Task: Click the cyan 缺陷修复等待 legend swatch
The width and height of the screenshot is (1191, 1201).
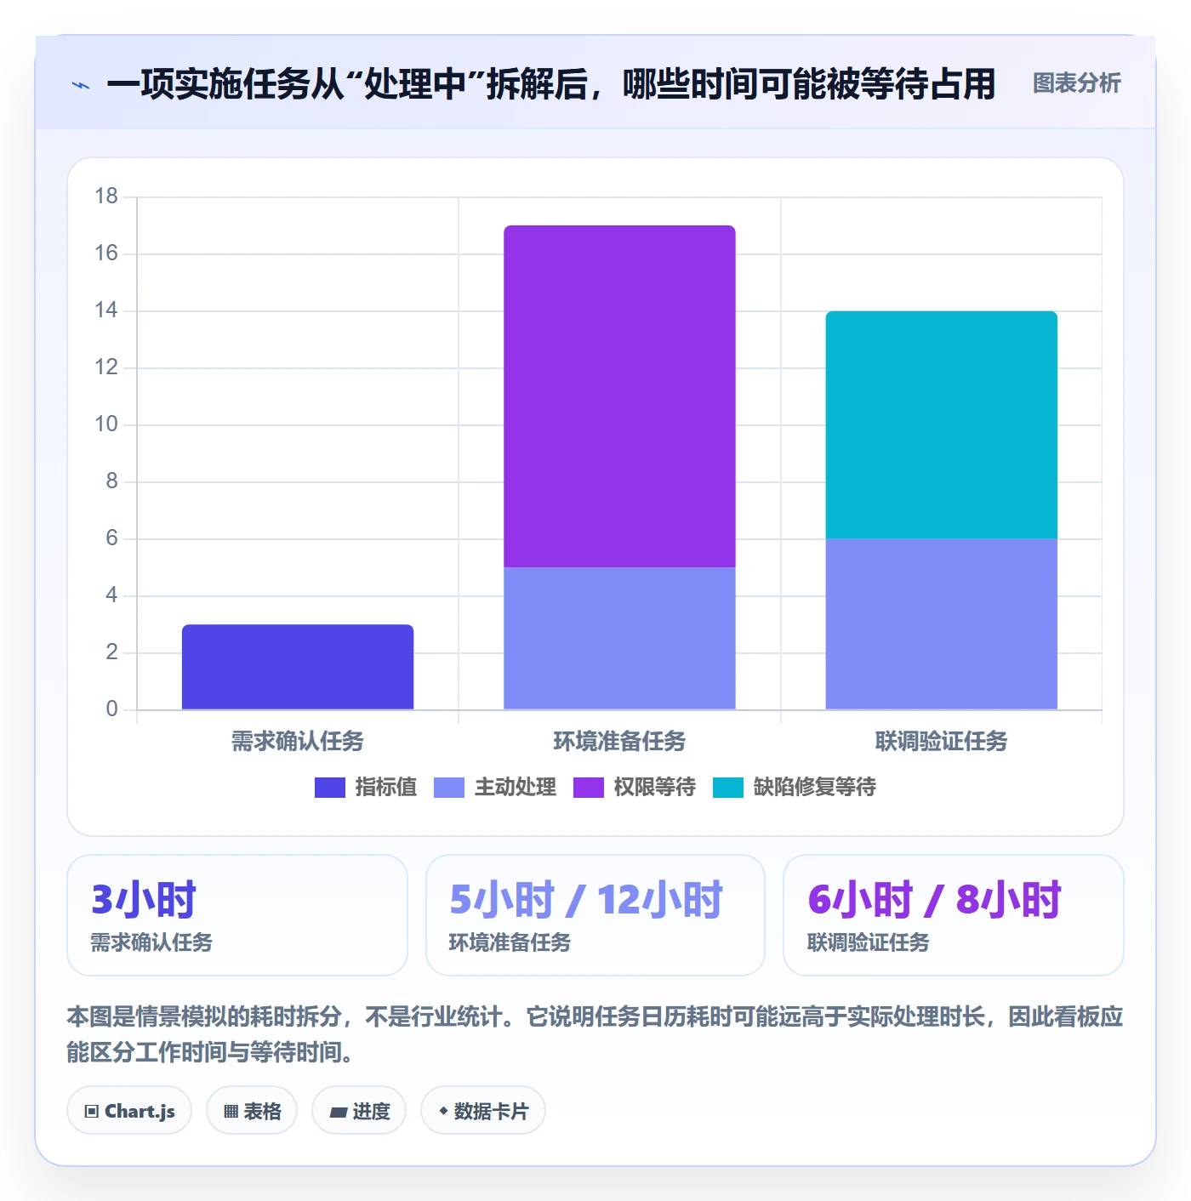Action: [x=728, y=788]
